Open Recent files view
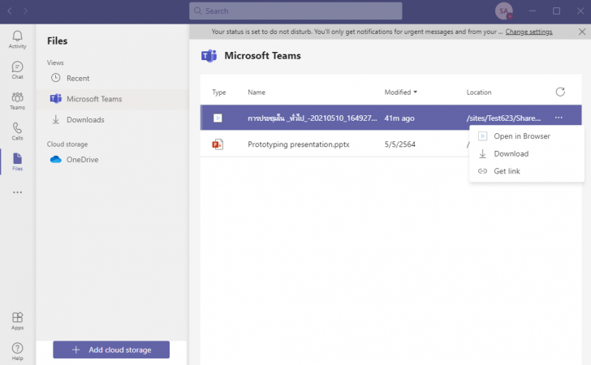The width and height of the screenshot is (591, 365). click(112, 78)
